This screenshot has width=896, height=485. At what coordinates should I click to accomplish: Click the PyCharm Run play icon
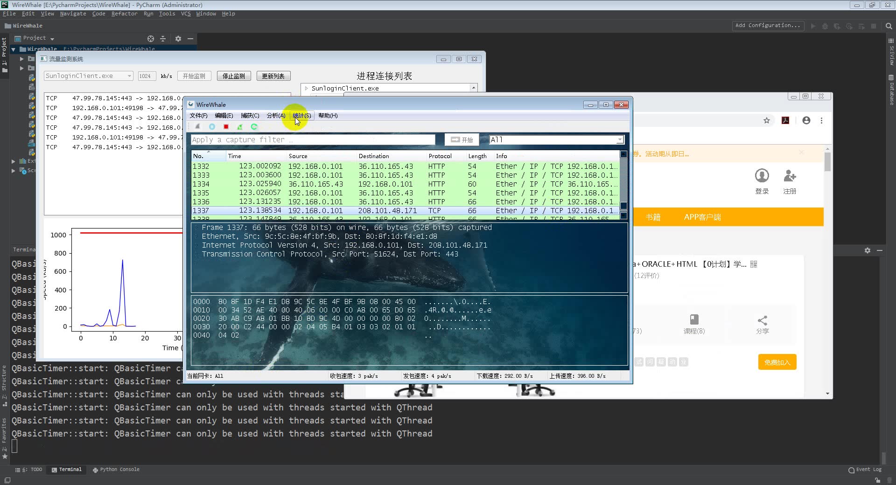tap(813, 26)
